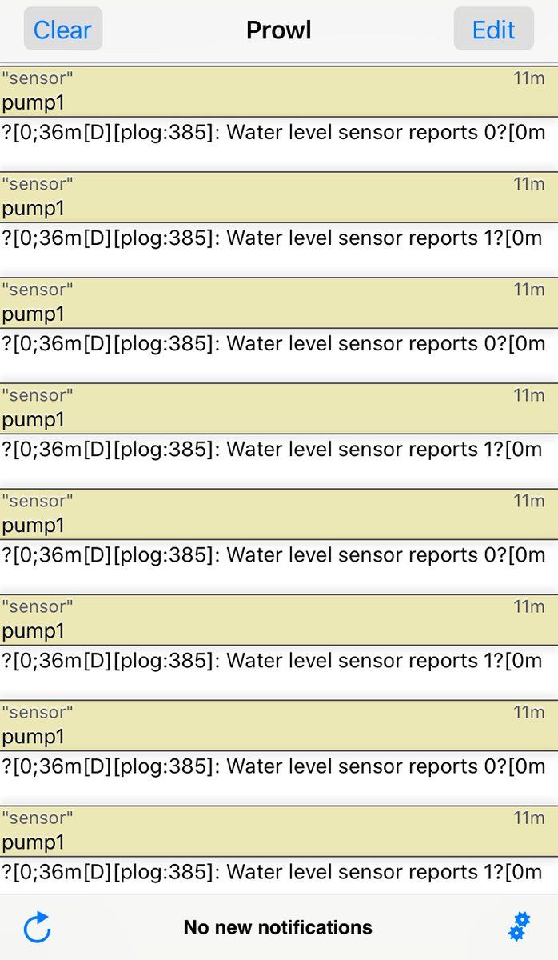Tap the 11m timestamp on top notification
This screenshot has width=558, height=960.
[528, 78]
